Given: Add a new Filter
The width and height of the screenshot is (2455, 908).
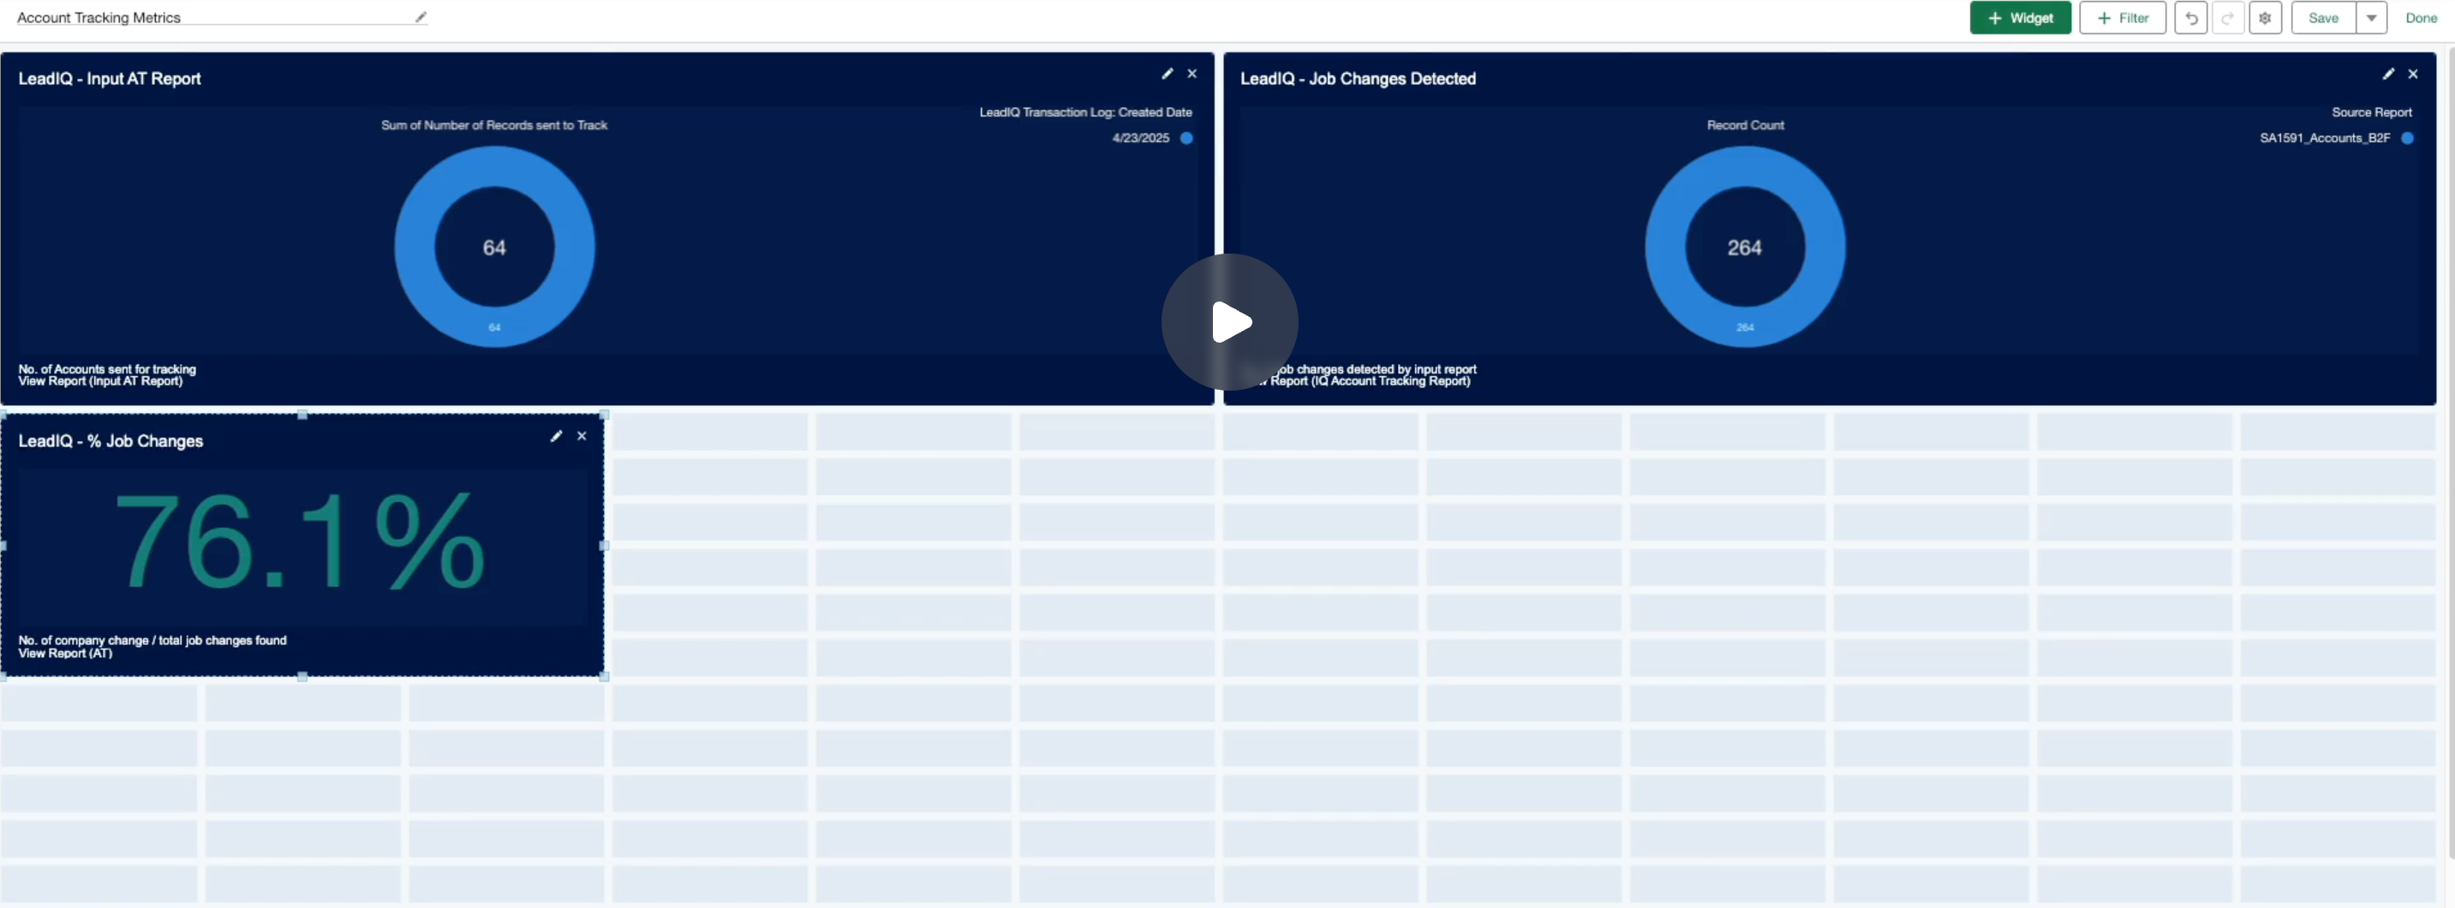Looking at the screenshot, I should [x=2122, y=18].
